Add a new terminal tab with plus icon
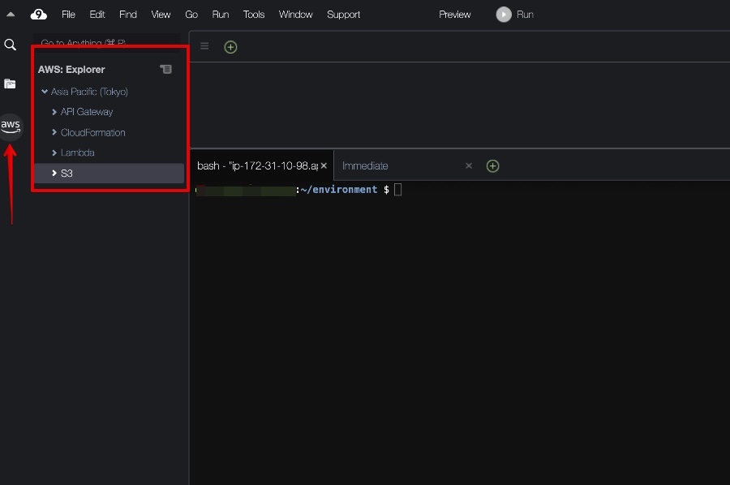 tap(492, 165)
